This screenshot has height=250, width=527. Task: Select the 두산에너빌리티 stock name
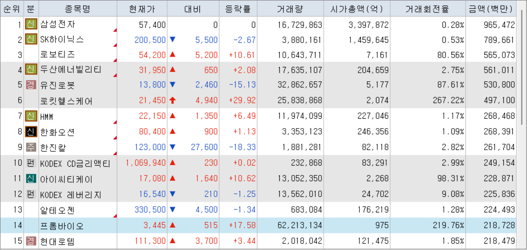(x=71, y=70)
